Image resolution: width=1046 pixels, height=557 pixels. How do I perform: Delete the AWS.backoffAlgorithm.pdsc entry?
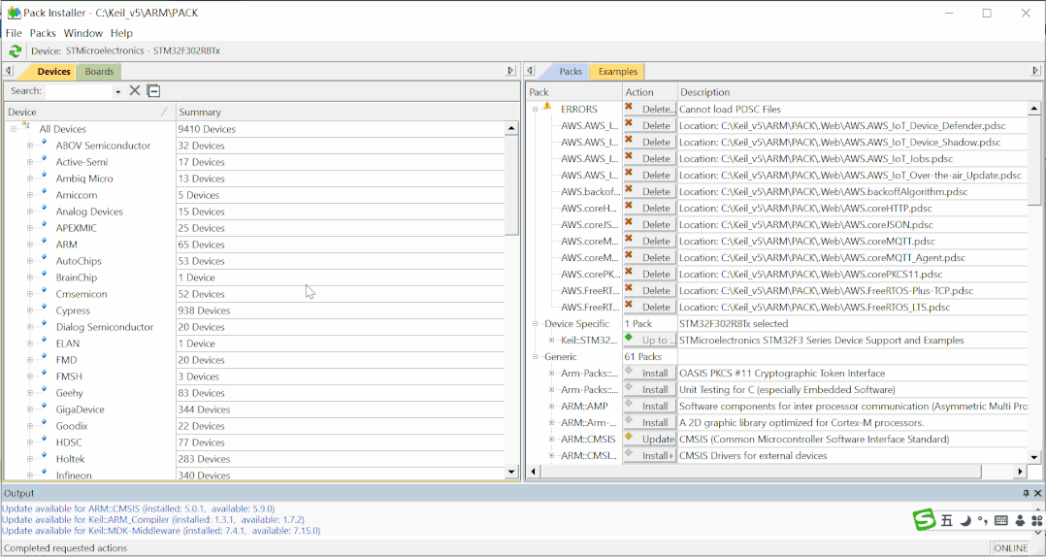[650, 191]
